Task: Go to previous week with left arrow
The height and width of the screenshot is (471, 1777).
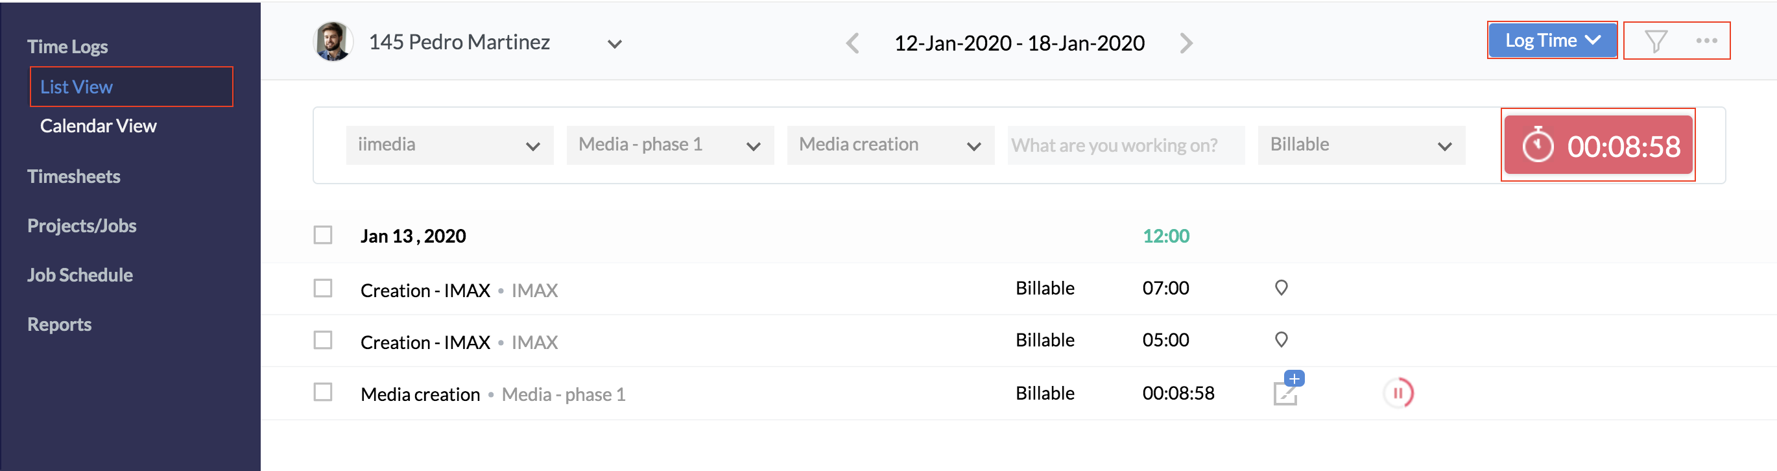Action: tap(853, 43)
